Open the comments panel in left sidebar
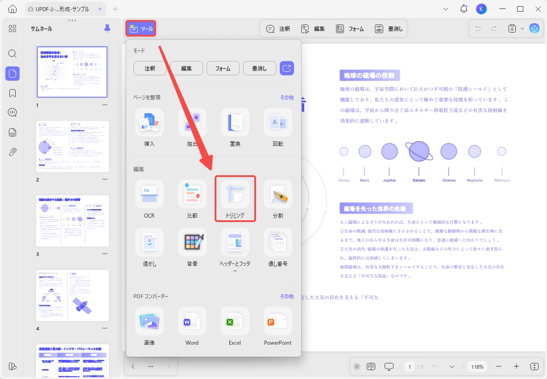Viewport: 547px width, 379px height. click(12, 112)
